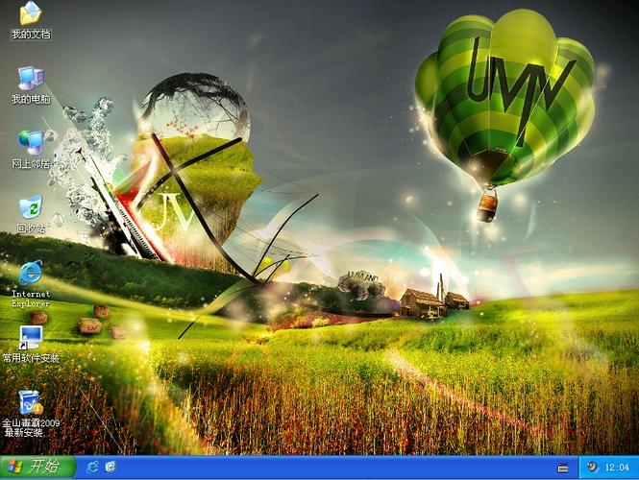Click the 我的文档 text label
639x480 pixels.
30,35
